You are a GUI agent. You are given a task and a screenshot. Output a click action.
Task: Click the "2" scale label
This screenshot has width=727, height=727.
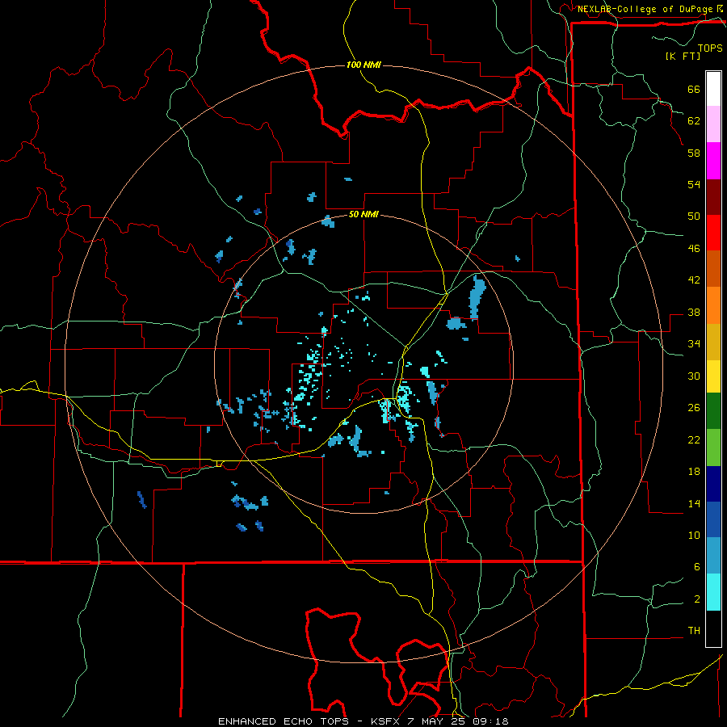pyautogui.click(x=697, y=599)
